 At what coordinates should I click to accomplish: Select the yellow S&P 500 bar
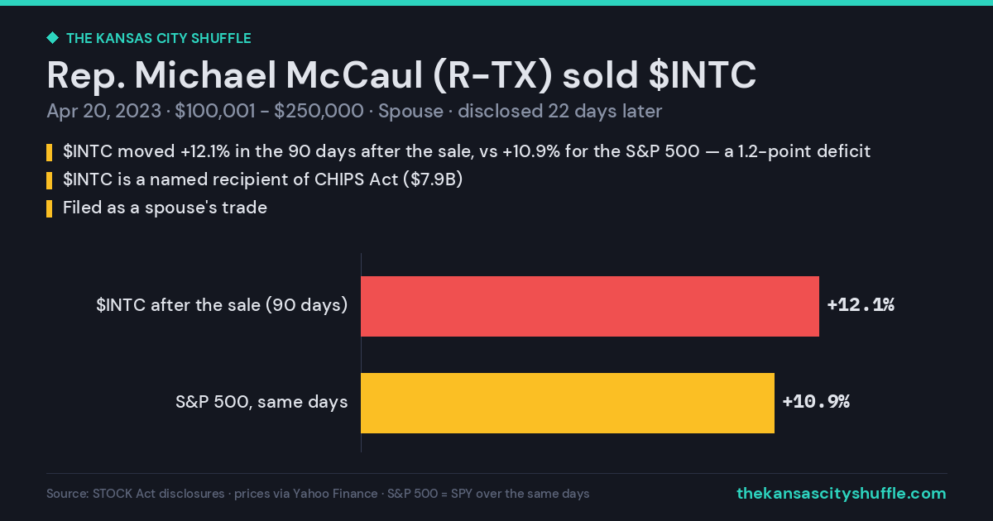(x=568, y=403)
